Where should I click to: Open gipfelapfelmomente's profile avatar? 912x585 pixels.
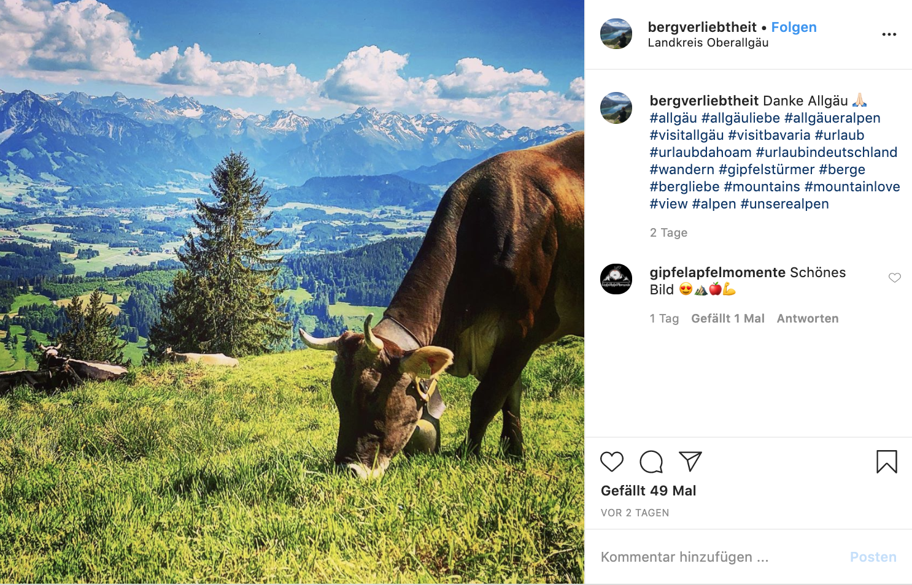[616, 279]
